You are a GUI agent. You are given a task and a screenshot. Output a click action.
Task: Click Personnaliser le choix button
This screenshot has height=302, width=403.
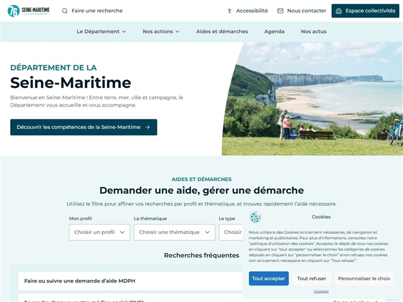364,278
